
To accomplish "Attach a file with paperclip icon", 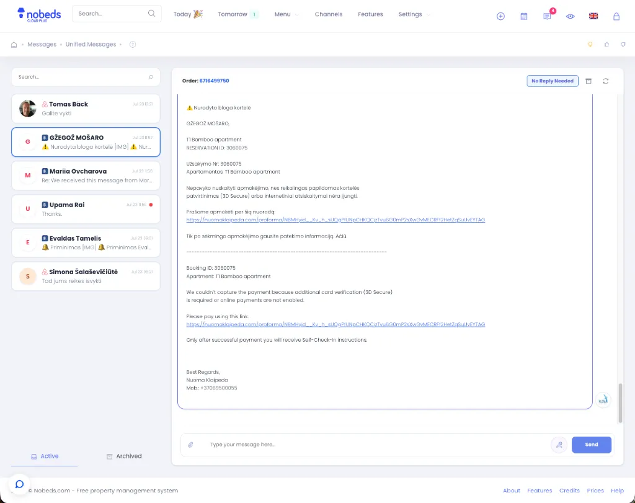I will point(190,445).
